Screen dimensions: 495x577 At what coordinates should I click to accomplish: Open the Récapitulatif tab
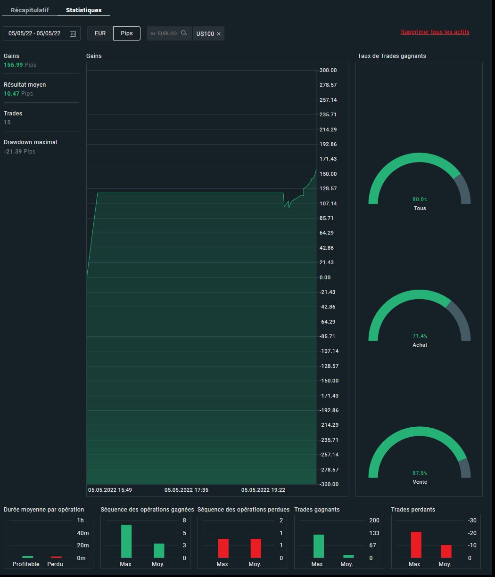(x=30, y=10)
